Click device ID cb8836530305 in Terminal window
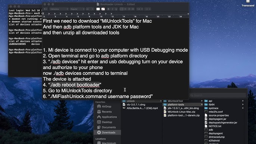This screenshot has width=256, height=144. pos(17,44)
